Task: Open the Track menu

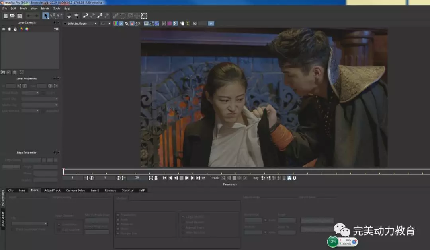Action: (23, 8)
